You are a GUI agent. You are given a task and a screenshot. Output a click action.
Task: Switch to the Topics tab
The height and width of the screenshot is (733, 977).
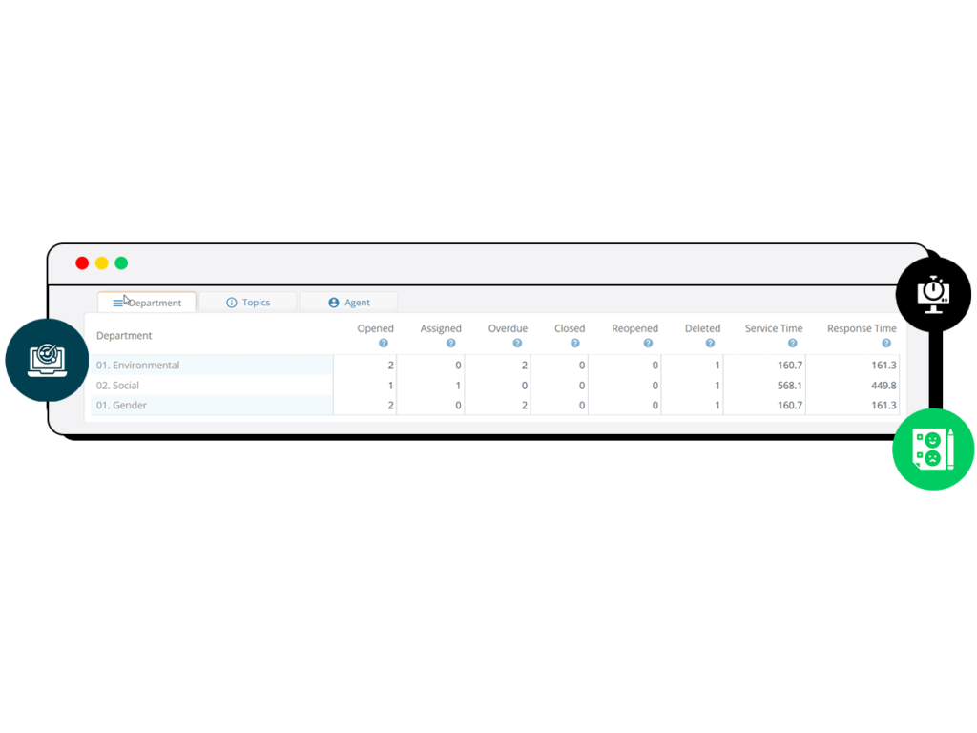pos(248,303)
